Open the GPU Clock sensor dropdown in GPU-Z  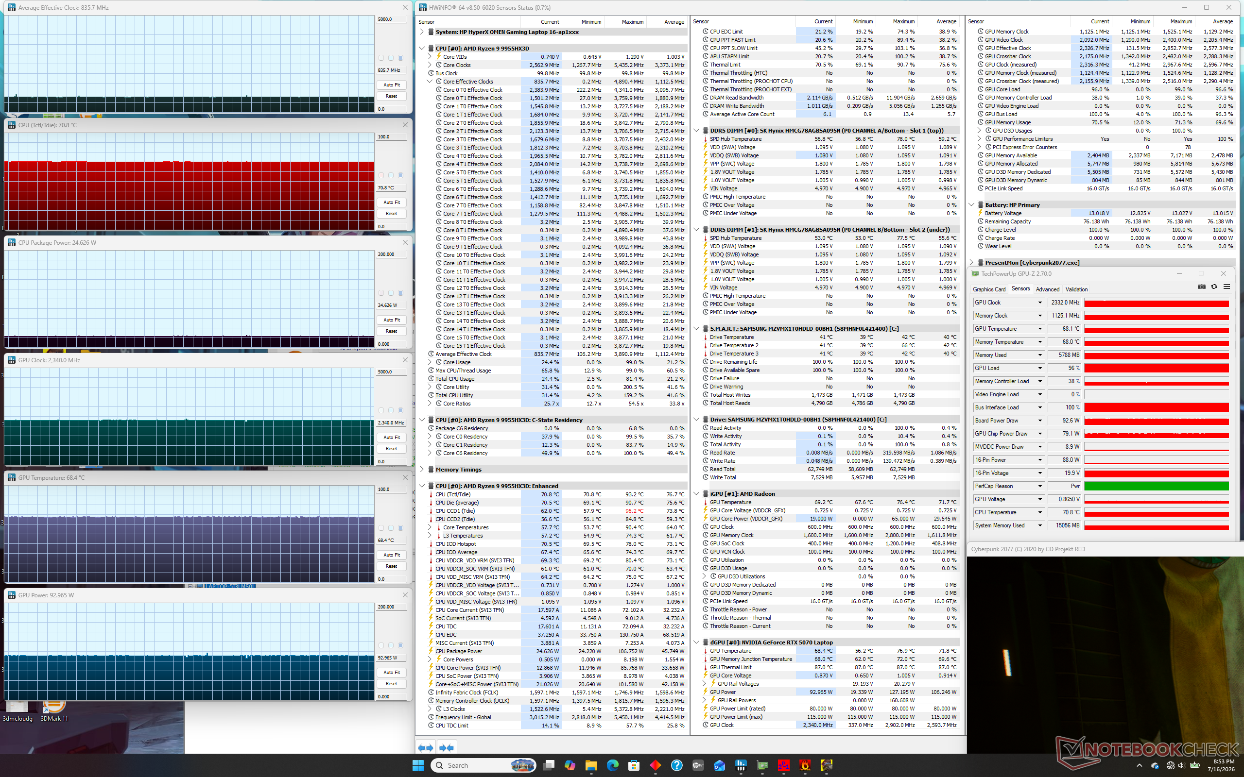point(1040,303)
